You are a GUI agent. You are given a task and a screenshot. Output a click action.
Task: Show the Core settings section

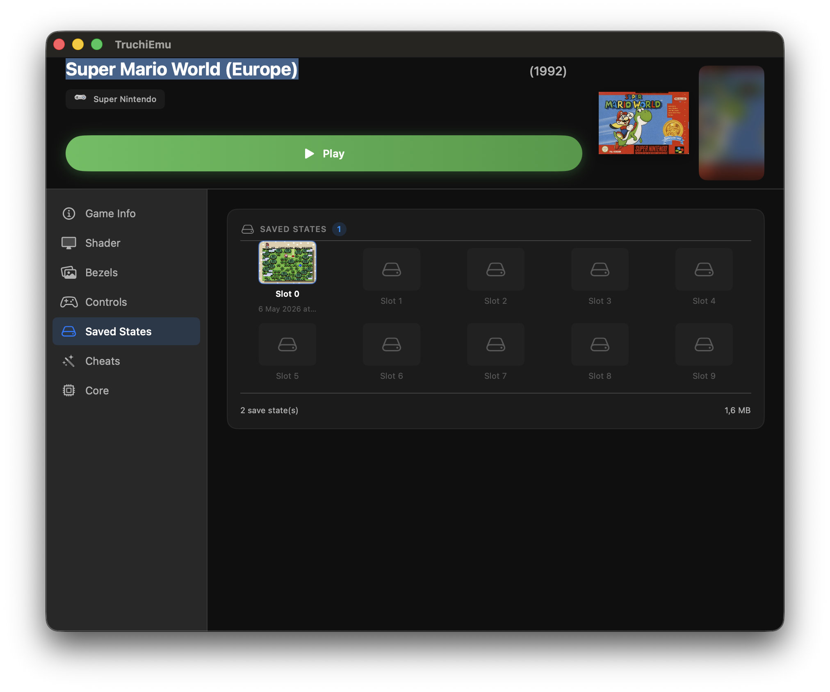click(x=126, y=391)
